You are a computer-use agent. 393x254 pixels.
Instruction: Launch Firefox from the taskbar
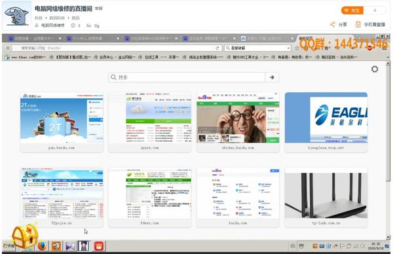[43, 246]
